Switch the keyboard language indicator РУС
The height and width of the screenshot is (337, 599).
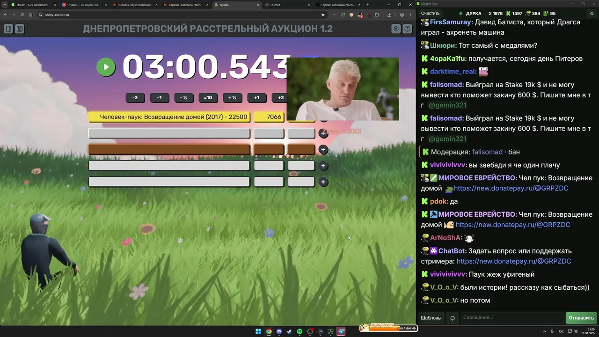[561, 331]
